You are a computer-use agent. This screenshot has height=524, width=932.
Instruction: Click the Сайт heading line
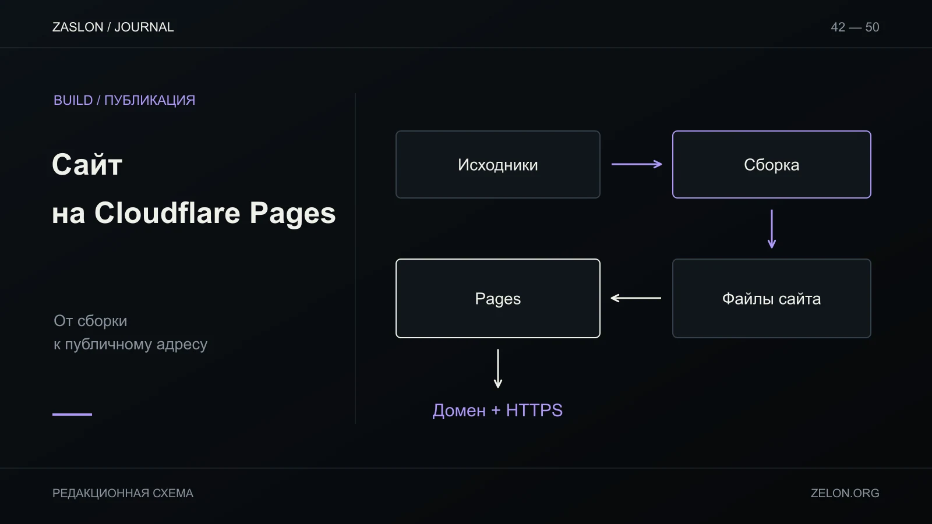[x=87, y=165]
